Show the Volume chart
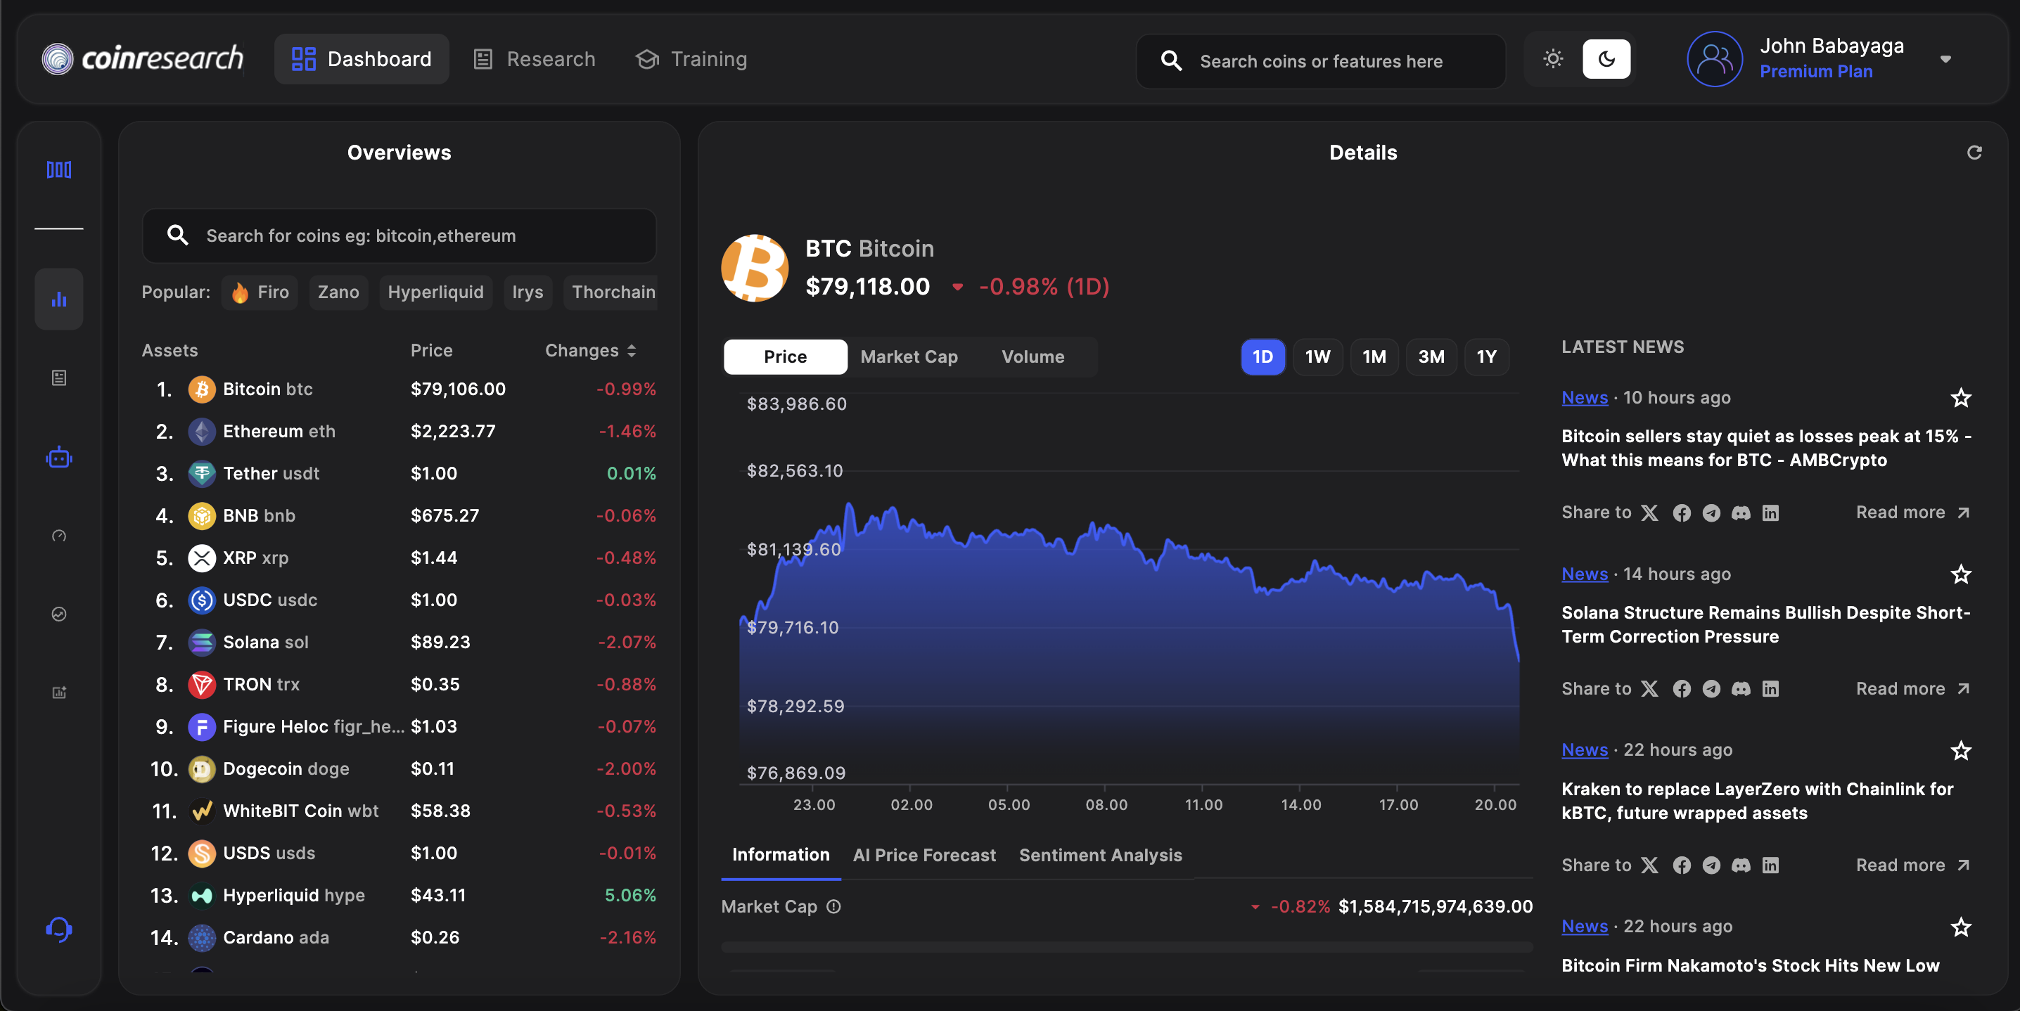Image resolution: width=2020 pixels, height=1011 pixels. [1033, 356]
